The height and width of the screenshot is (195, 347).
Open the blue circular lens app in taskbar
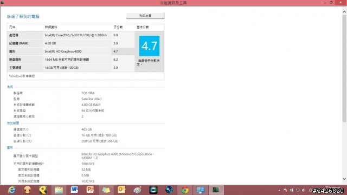pos(169,190)
